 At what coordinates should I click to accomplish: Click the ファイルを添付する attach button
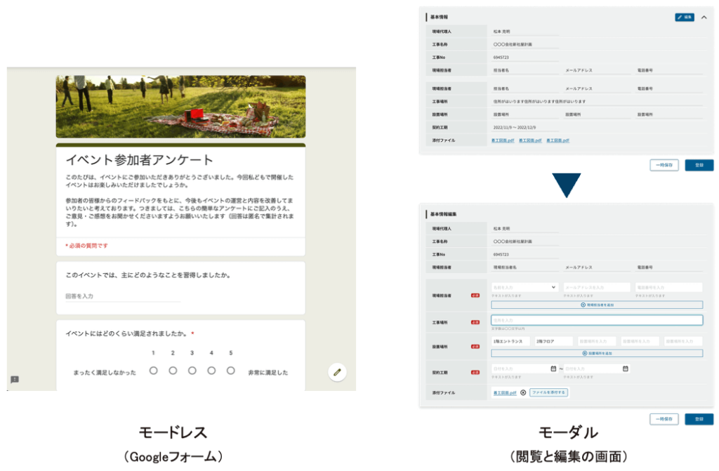[x=548, y=392]
